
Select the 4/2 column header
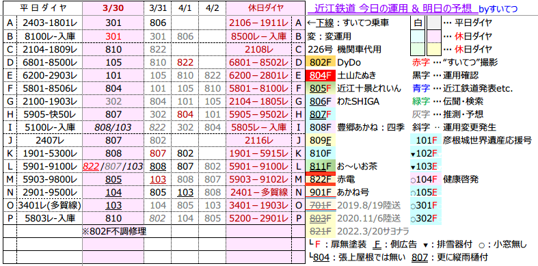[212, 8]
